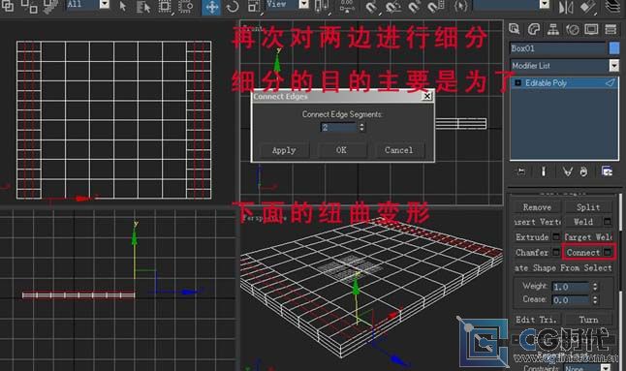Screen dimensions: 626x371
Task: Click the Weld button
Action: 583,222
